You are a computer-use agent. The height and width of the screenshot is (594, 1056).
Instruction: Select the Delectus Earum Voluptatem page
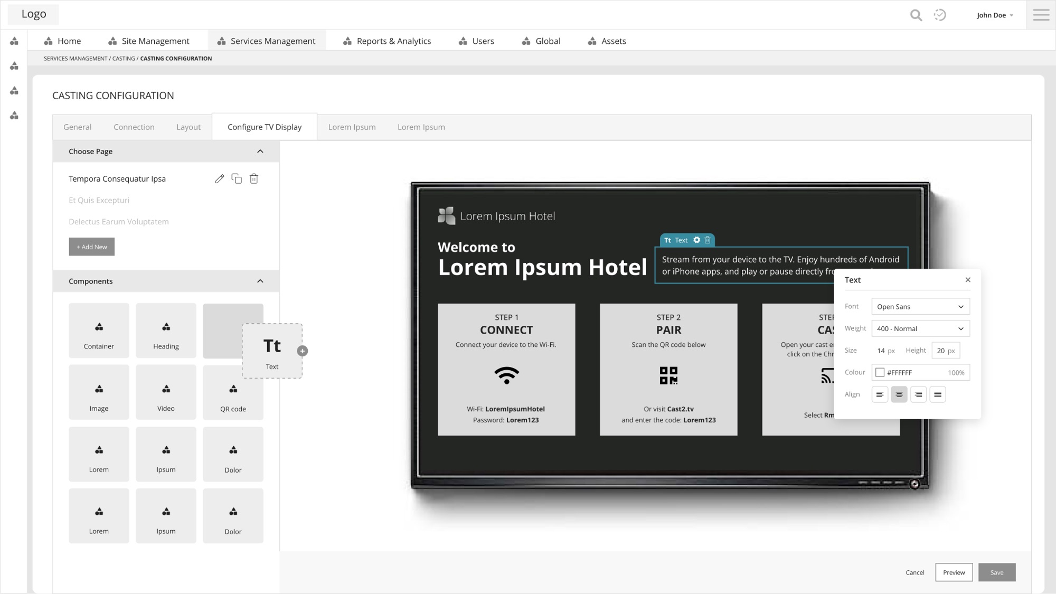(119, 222)
